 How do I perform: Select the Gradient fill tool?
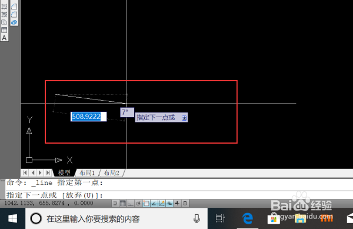click(x=4, y=15)
